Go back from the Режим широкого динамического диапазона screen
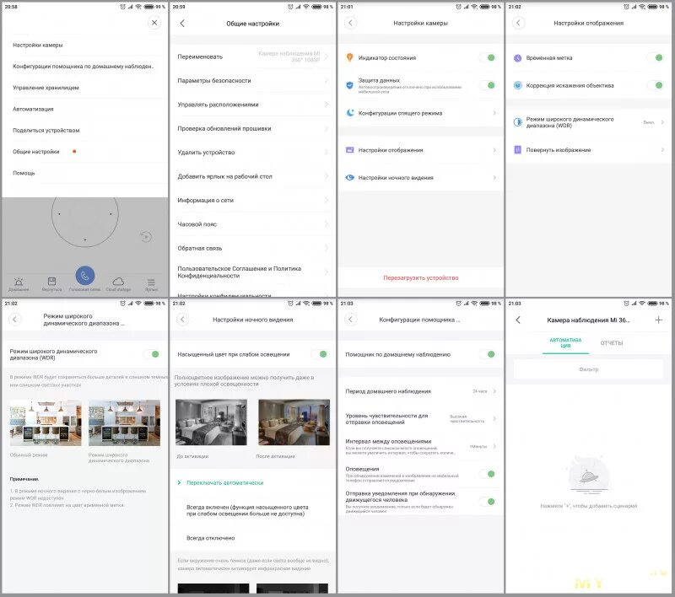The image size is (675, 597). [15, 319]
